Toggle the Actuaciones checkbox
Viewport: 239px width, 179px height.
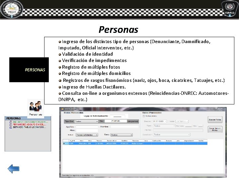click(144, 116)
